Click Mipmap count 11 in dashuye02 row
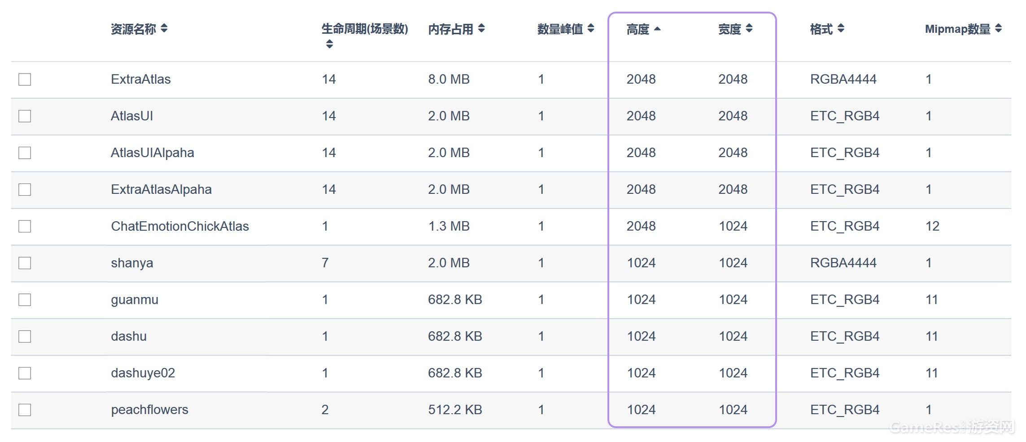The image size is (1026, 442). (x=932, y=373)
